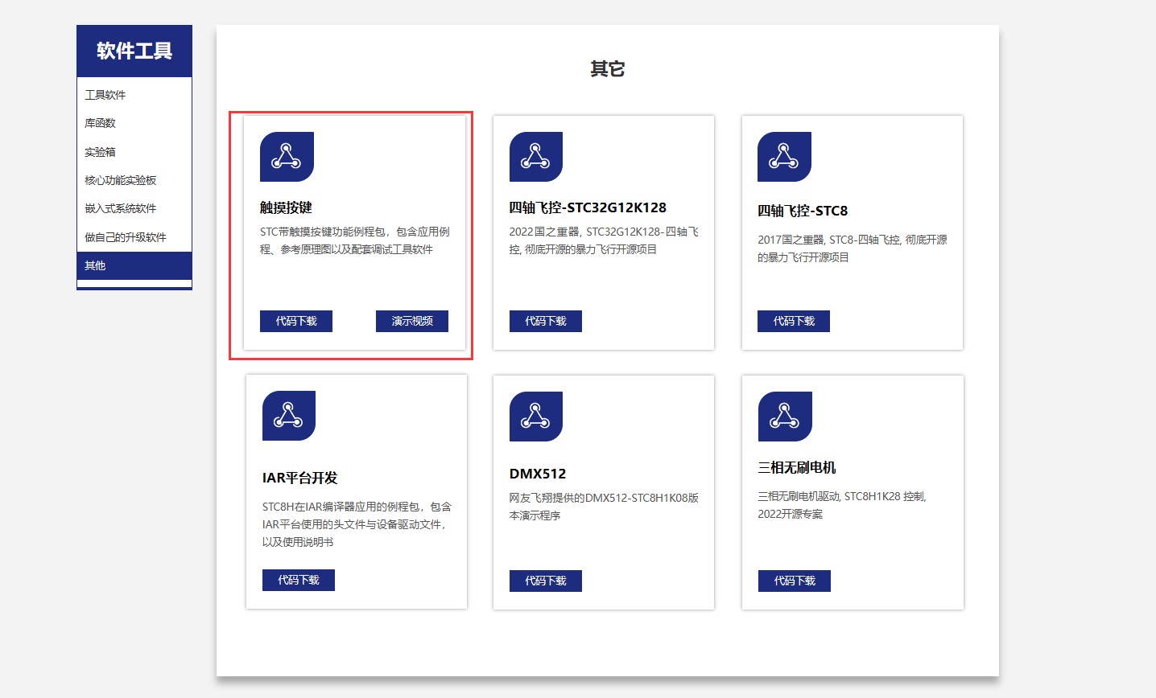Click the 四轴飞控-STC8 card icon
This screenshot has height=698, width=1156.
[x=784, y=157]
